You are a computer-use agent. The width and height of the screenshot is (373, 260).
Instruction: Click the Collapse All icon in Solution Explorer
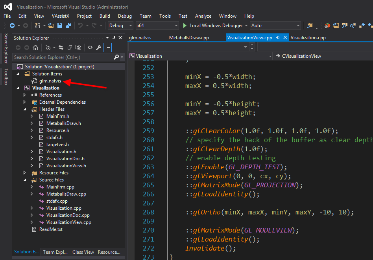[70, 48]
